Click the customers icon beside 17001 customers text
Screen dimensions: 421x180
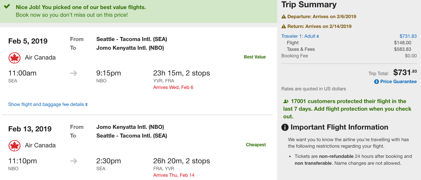click(x=286, y=102)
